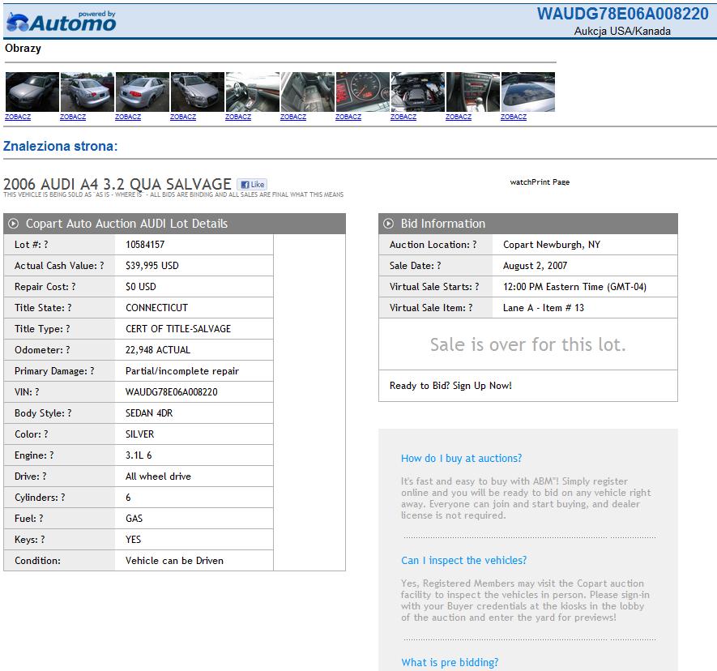Viewport: 717px width, 671px height.
Task: Click '12:00 PM Eastern Time (GMT-04)' value
Action: coord(574,287)
